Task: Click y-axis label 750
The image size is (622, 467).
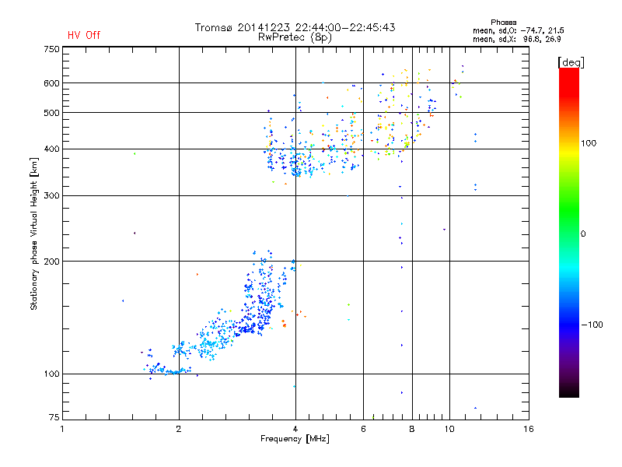Action: [51, 49]
